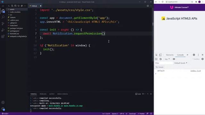Open Console settings gear icon
205x115 pixels.
pos(202,59)
